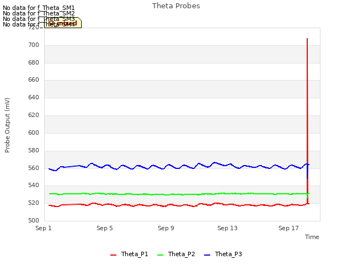Click the "Sep 13" x-axis tick label
This screenshot has height=265, width=353.
227,228
